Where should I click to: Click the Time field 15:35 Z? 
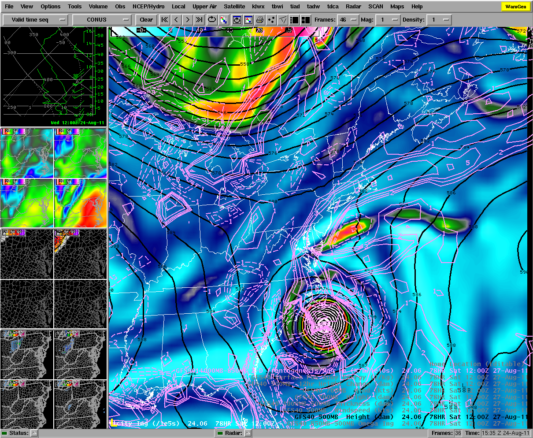[506, 433]
